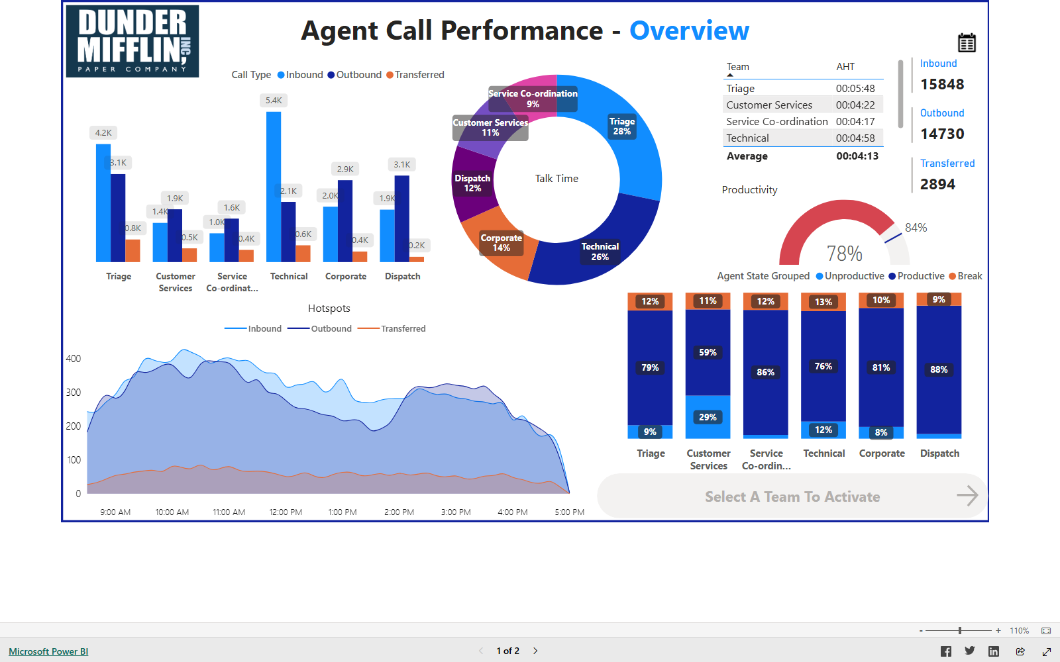Image resolution: width=1060 pixels, height=662 pixels.
Task: Open the calendar icon in the header
Action: coord(967,43)
